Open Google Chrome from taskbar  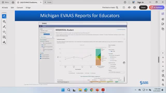tap(92, 90)
